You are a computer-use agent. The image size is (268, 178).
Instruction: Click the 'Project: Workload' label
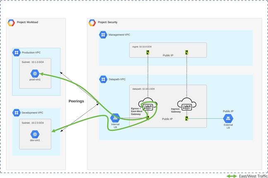[27, 22]
